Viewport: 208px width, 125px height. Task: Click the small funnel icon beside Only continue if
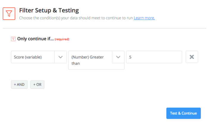(13, 39)
